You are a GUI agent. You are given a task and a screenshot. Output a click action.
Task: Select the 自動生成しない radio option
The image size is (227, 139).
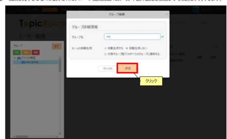coord(127,48)
